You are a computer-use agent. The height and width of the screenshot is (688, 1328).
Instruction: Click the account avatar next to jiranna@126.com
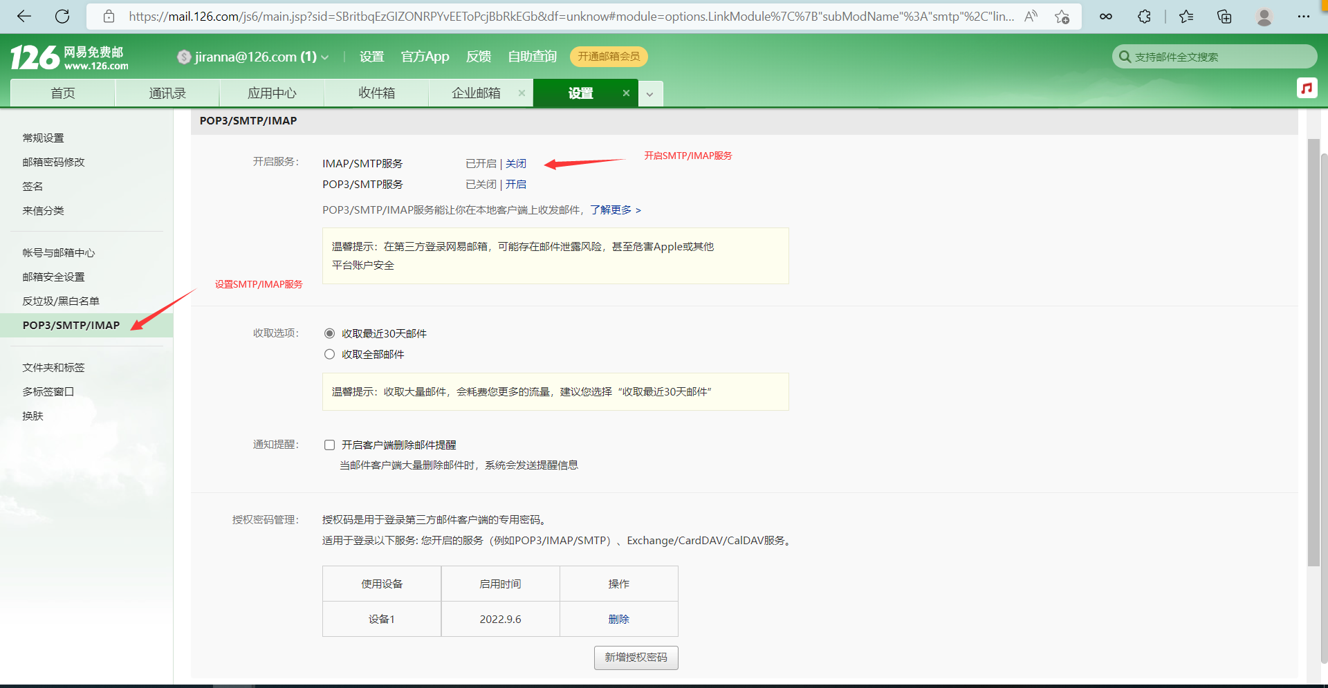pyautogui.click(x=184, y=57)
